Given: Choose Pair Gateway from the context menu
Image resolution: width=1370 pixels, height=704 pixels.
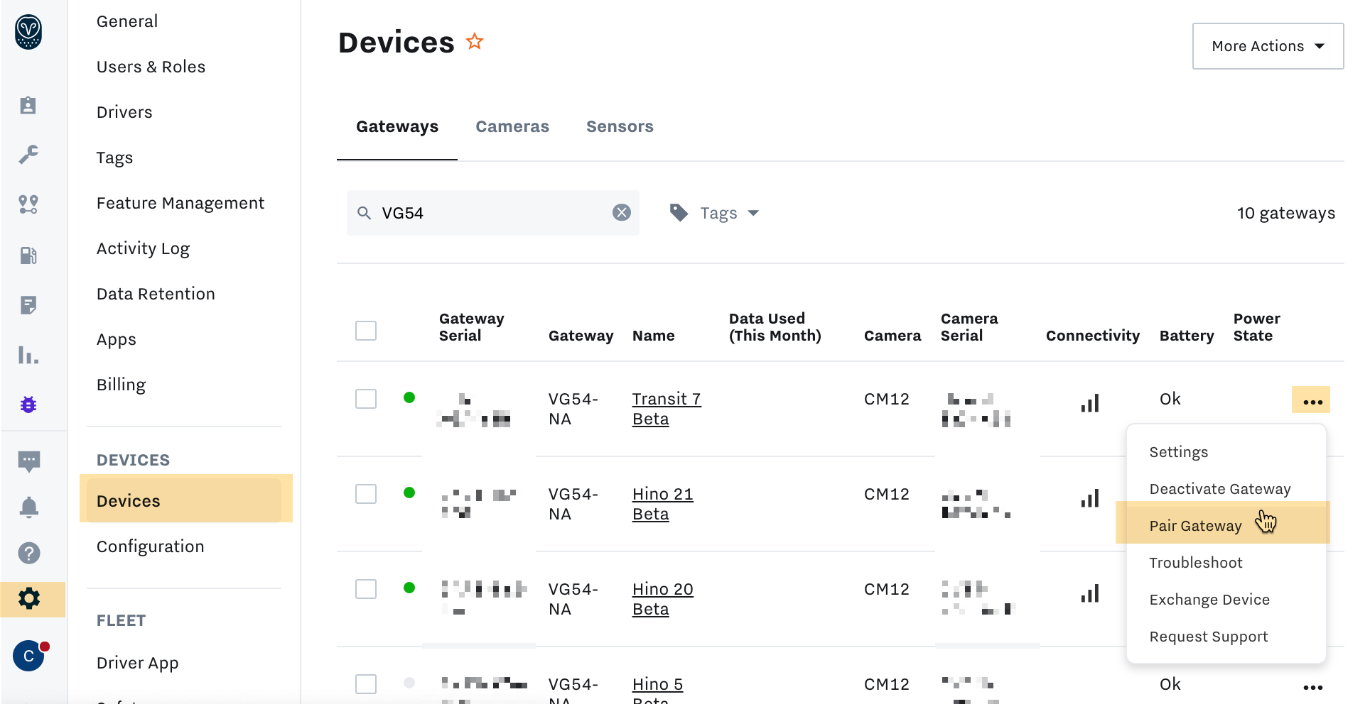Looking at the screenshot, I should [1195, 526].
